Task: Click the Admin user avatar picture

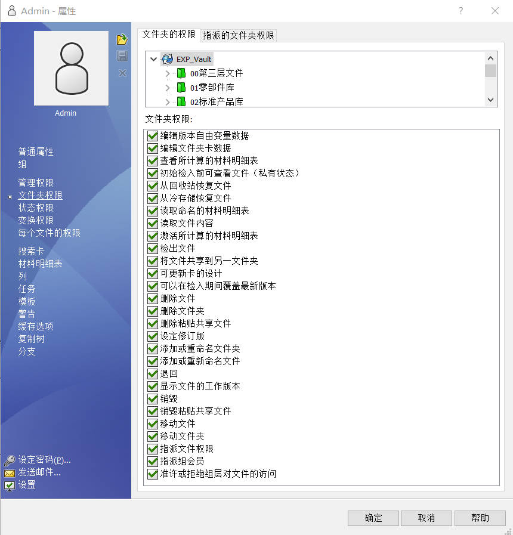Action: (x=72, y=68)
